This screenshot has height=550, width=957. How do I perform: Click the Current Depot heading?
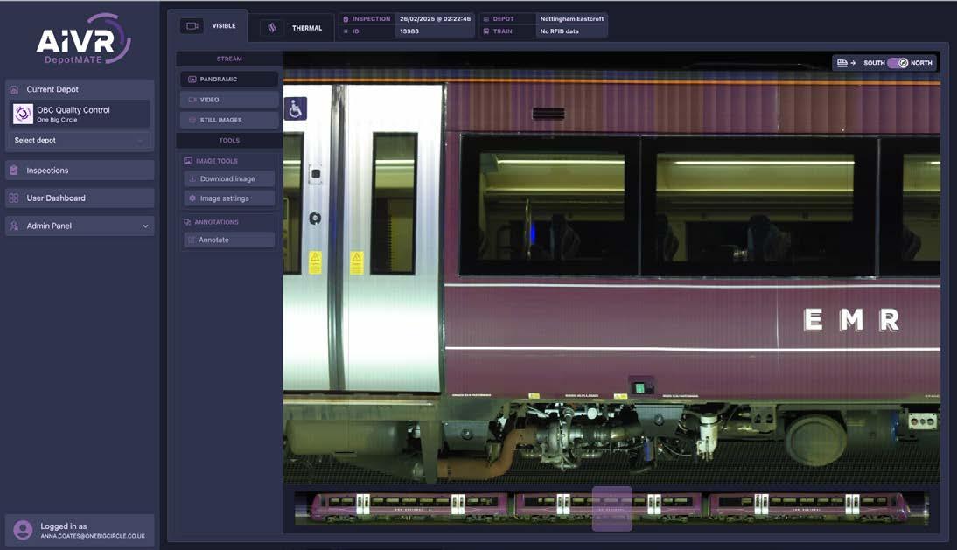pyautogui.click(x=52, y=89)
